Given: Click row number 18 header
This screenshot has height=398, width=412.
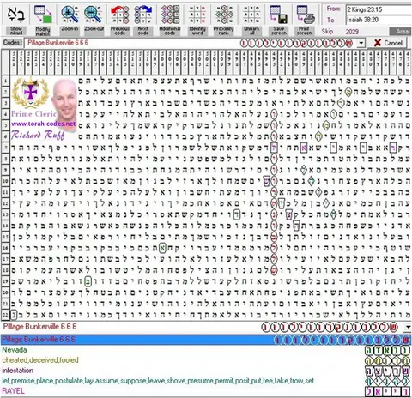Looking at the screenshot, I should [x=5, y=270].
